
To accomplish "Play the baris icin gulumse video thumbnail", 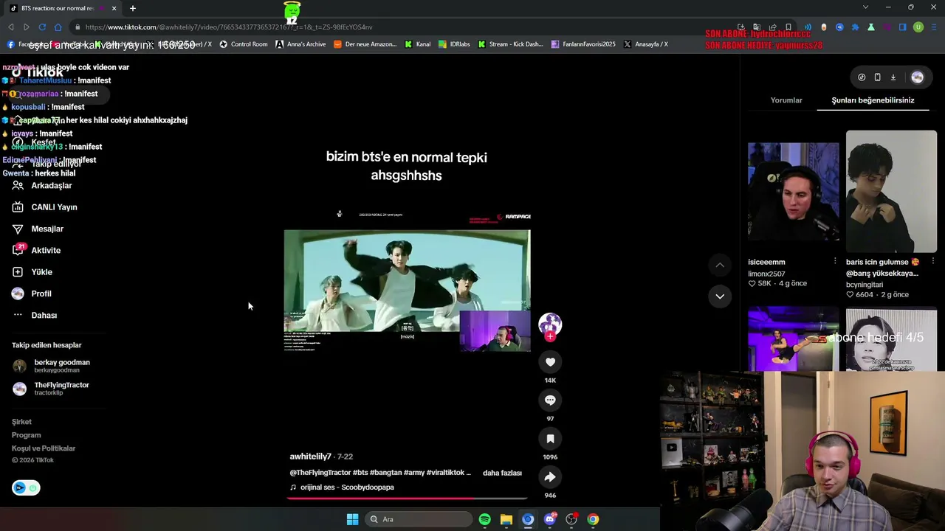I will coord(891,192).
